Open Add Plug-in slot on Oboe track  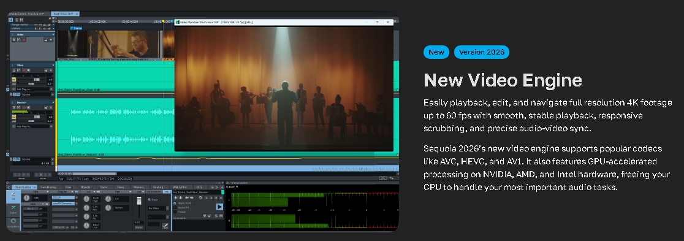[x=32, y=89]
